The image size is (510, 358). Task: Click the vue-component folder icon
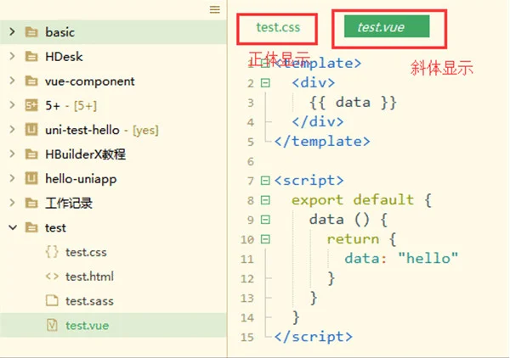[31, 81]
